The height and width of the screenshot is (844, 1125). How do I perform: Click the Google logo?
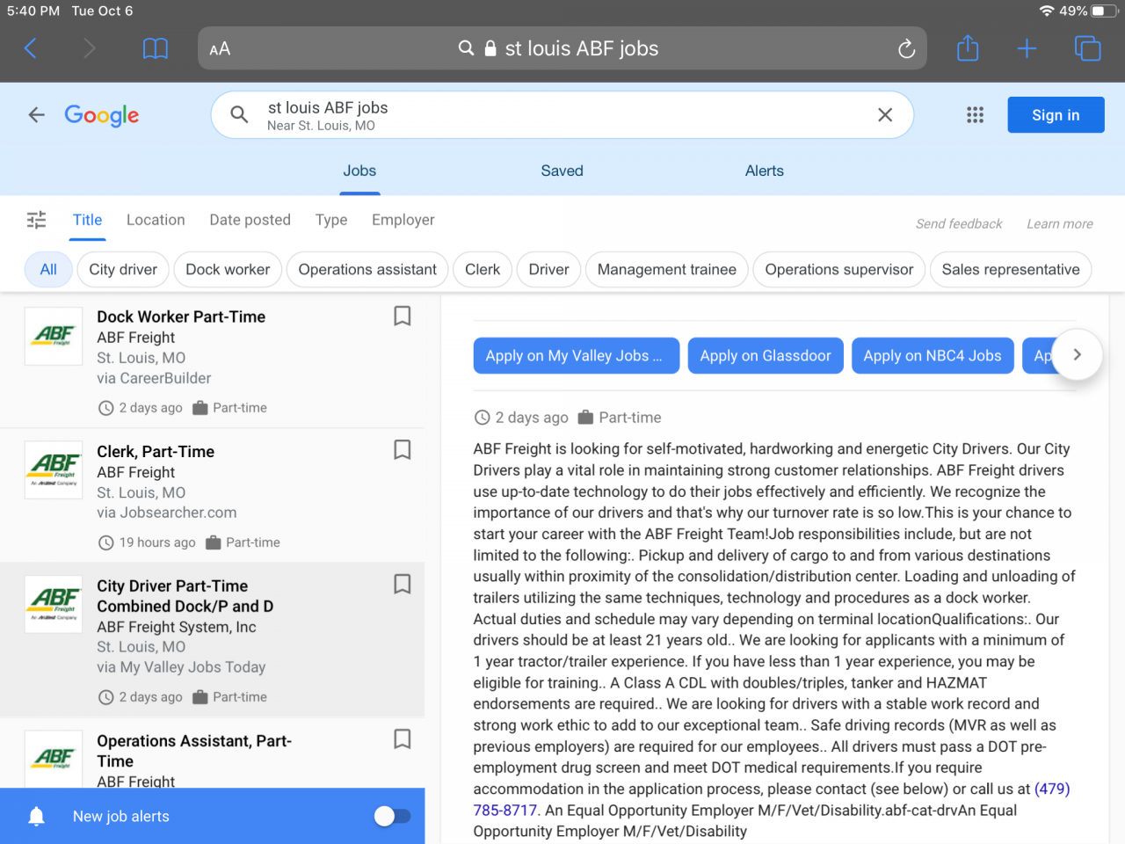(x=102, y=115)
